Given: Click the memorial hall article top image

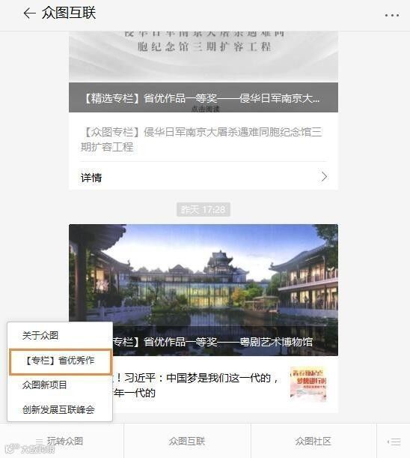Looking at the screenshot, I should point(204,56).
